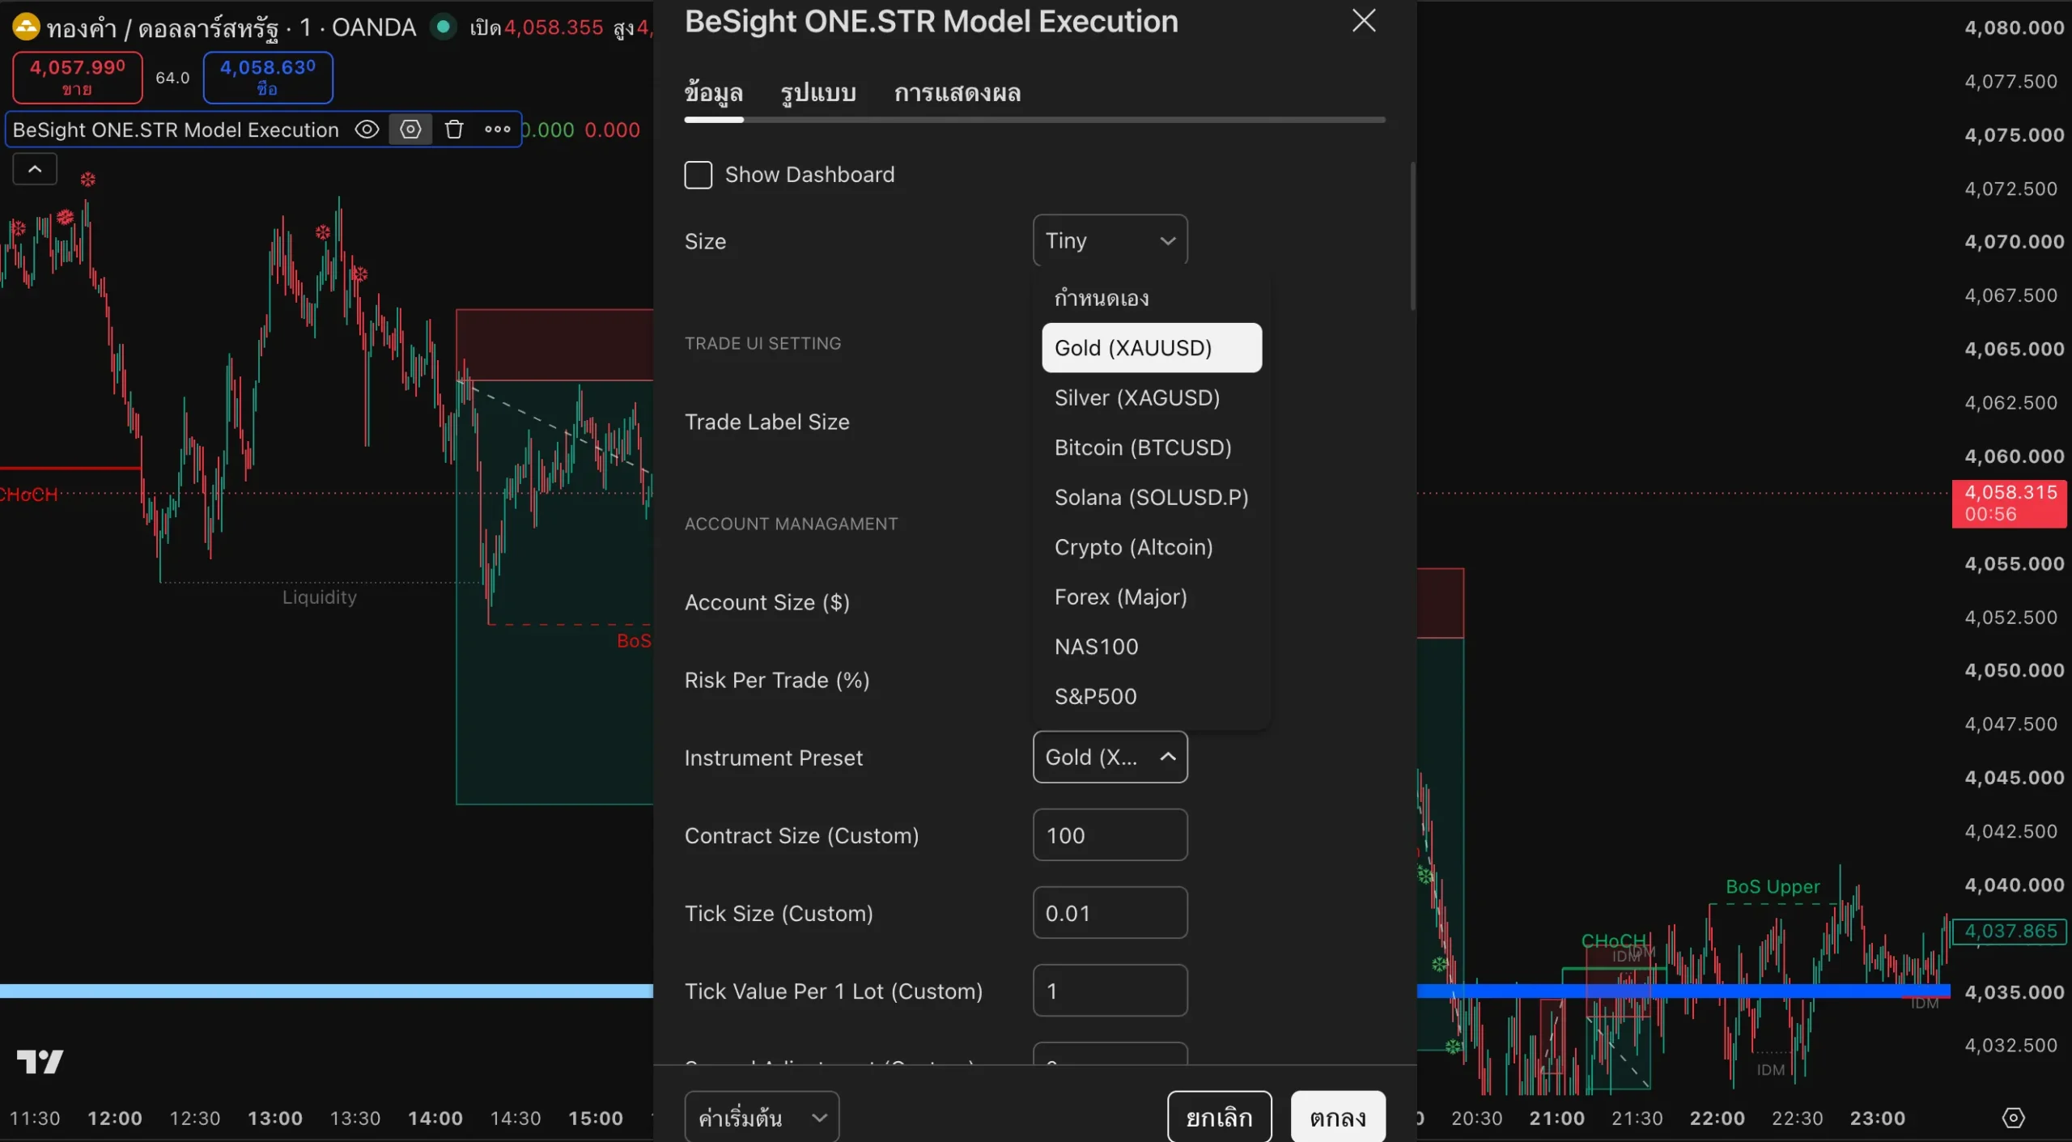Click the Contract Size (Custom) field
The width and height of the screenshot is (2072, 1142).
click(x=1110, y=834)
